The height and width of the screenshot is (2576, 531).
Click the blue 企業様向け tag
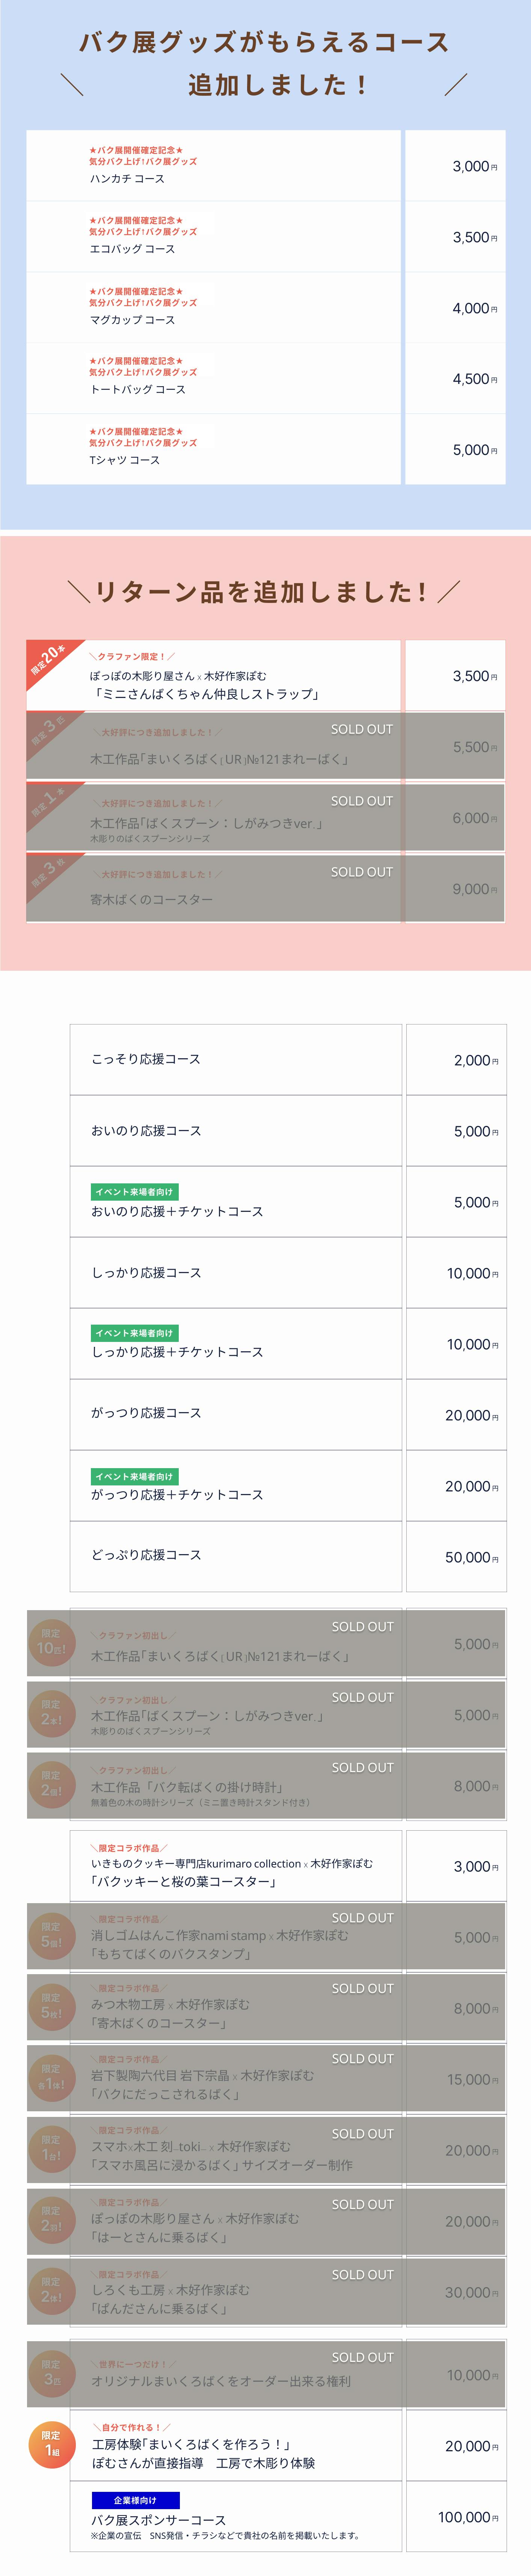point(135,2500)
